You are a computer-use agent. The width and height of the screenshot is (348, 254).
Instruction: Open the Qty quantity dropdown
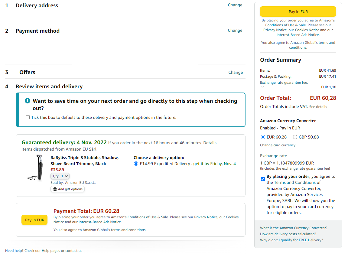point(60,176)
